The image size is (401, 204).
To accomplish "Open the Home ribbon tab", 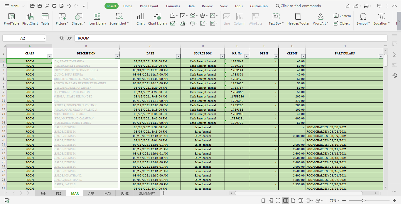I will (128, 6).
